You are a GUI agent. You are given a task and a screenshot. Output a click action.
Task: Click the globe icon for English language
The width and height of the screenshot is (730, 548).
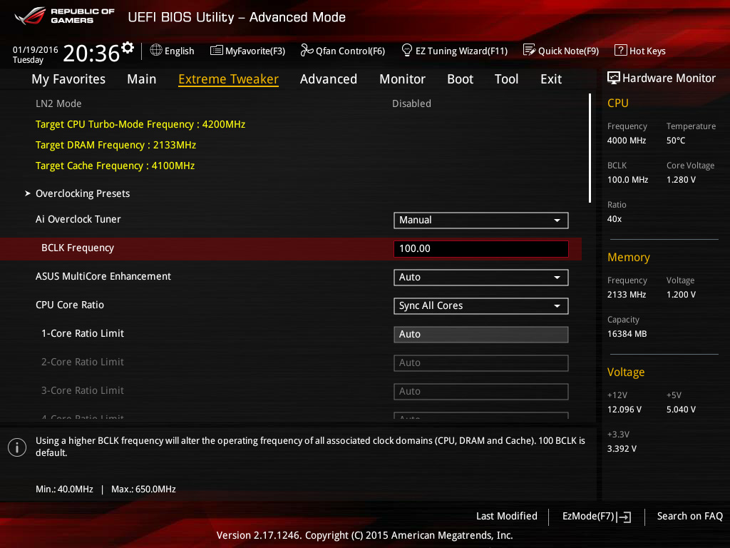pos(156,51)
